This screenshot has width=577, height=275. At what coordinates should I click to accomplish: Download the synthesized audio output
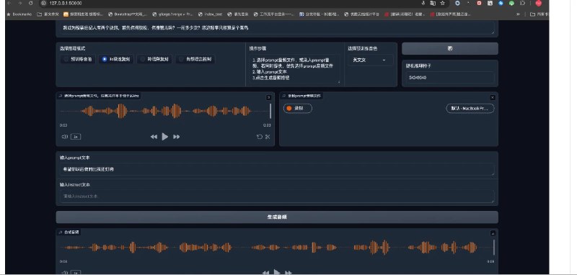point(493,233)
